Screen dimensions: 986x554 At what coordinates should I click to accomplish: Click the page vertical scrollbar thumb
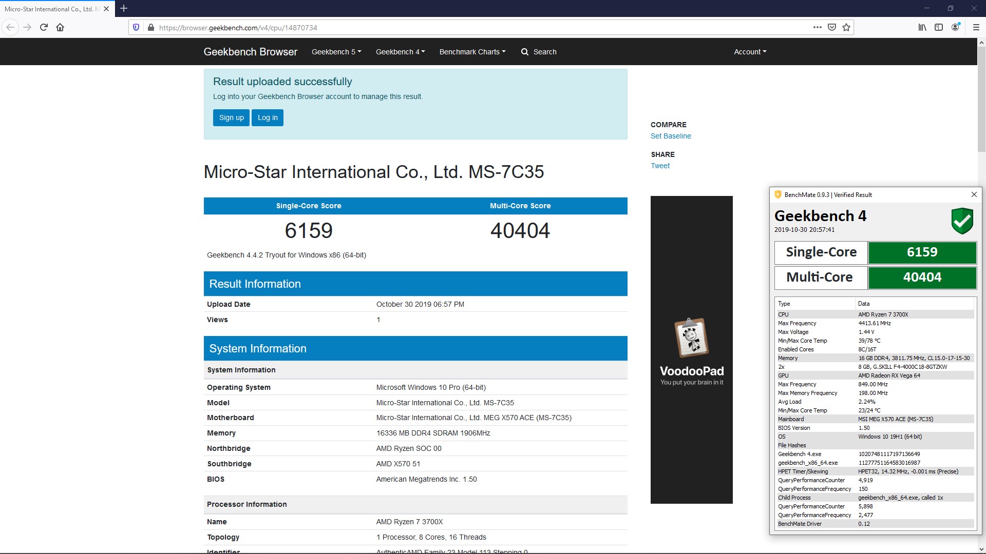click(x=981, y=100)
